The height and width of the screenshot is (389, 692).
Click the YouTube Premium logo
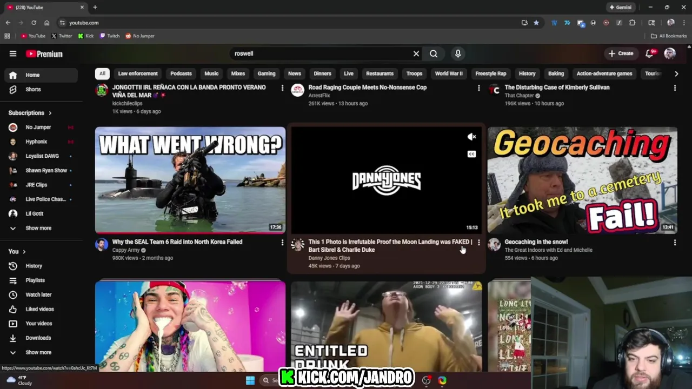[44, 54]
